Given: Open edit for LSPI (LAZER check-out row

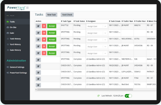Looking at the screenshot, I should [x=38, y=73].
